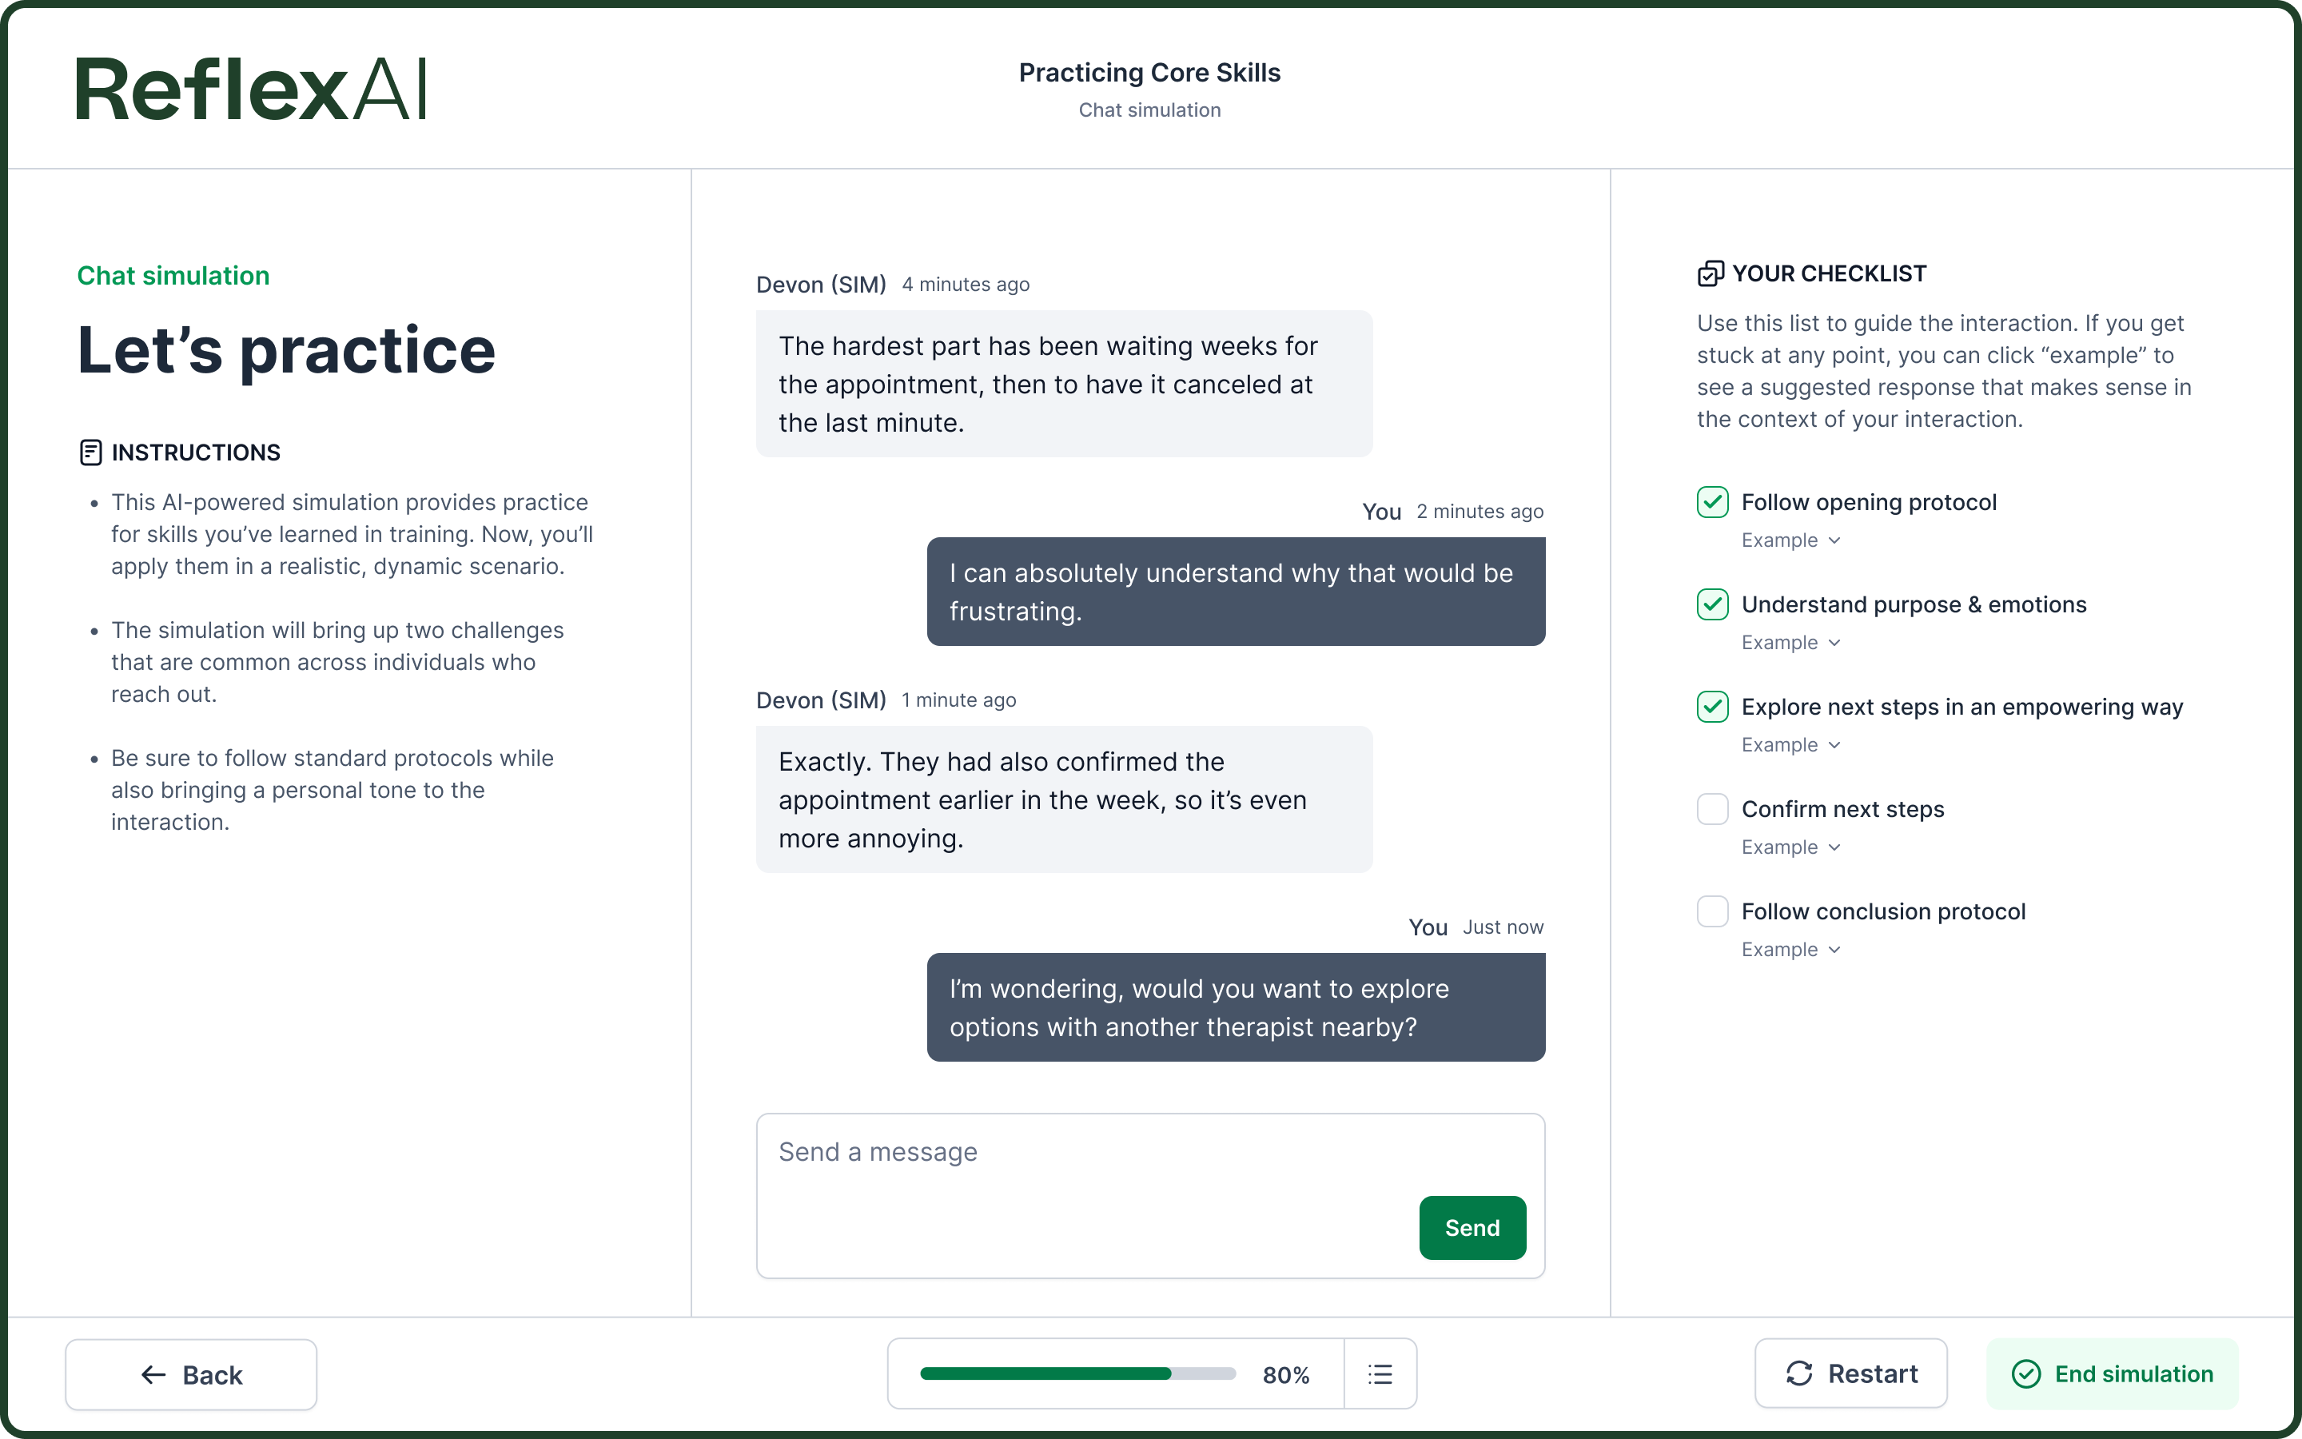
Task: Click the End simulation checkmark icon
Action: [2026, 1373]
